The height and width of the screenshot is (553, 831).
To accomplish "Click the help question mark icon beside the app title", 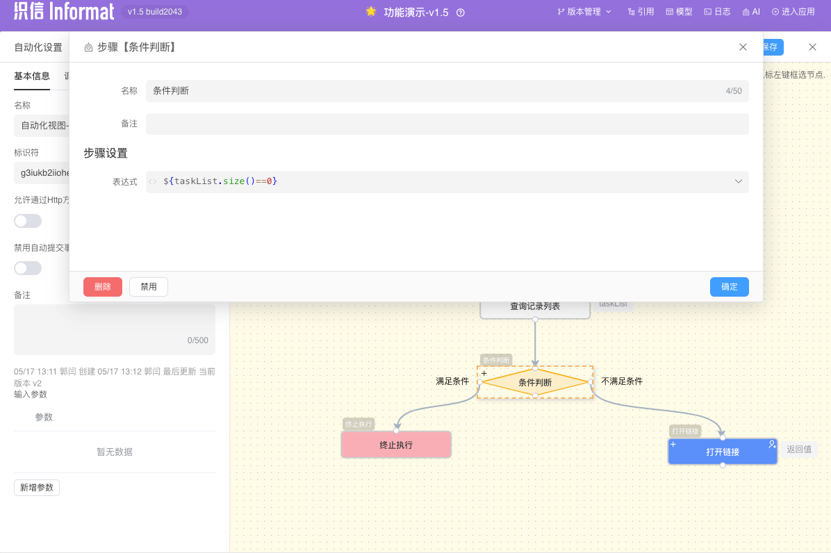I will pos(460,13).
